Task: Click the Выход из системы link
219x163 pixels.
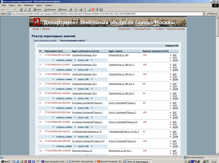Action: click(176, 29)
